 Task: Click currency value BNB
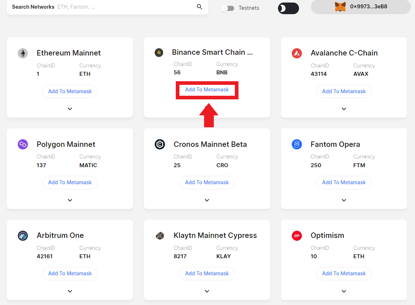(222, 73)
